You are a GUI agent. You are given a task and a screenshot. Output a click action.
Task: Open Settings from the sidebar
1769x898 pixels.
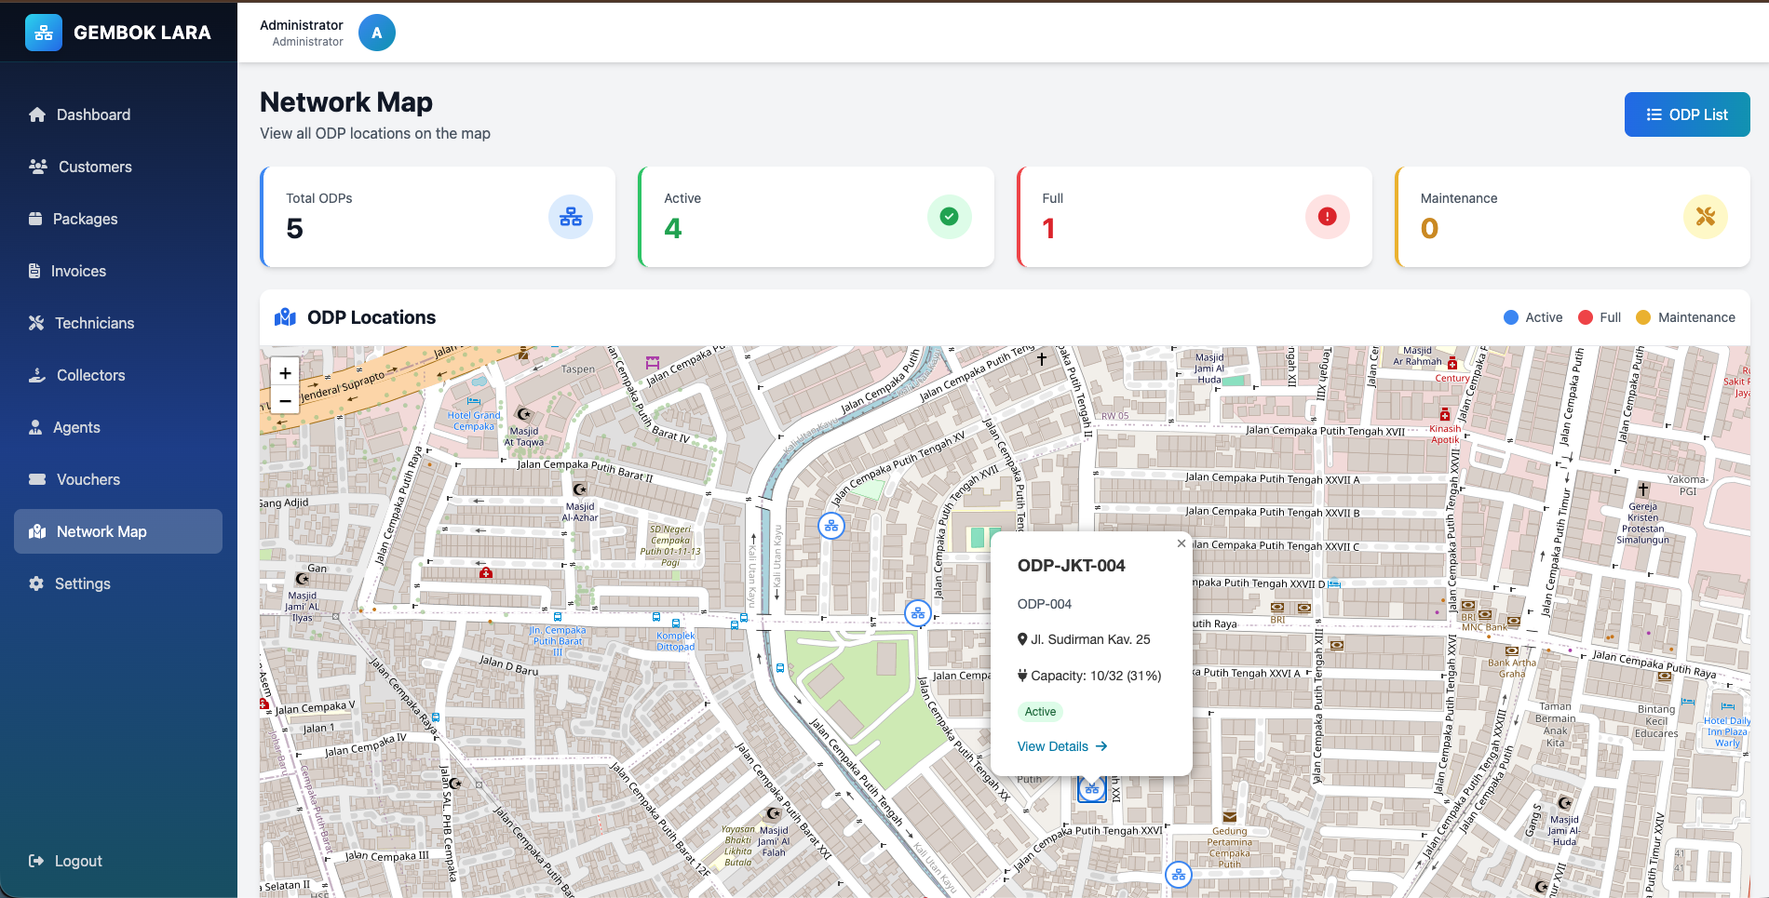pos(82,583)
